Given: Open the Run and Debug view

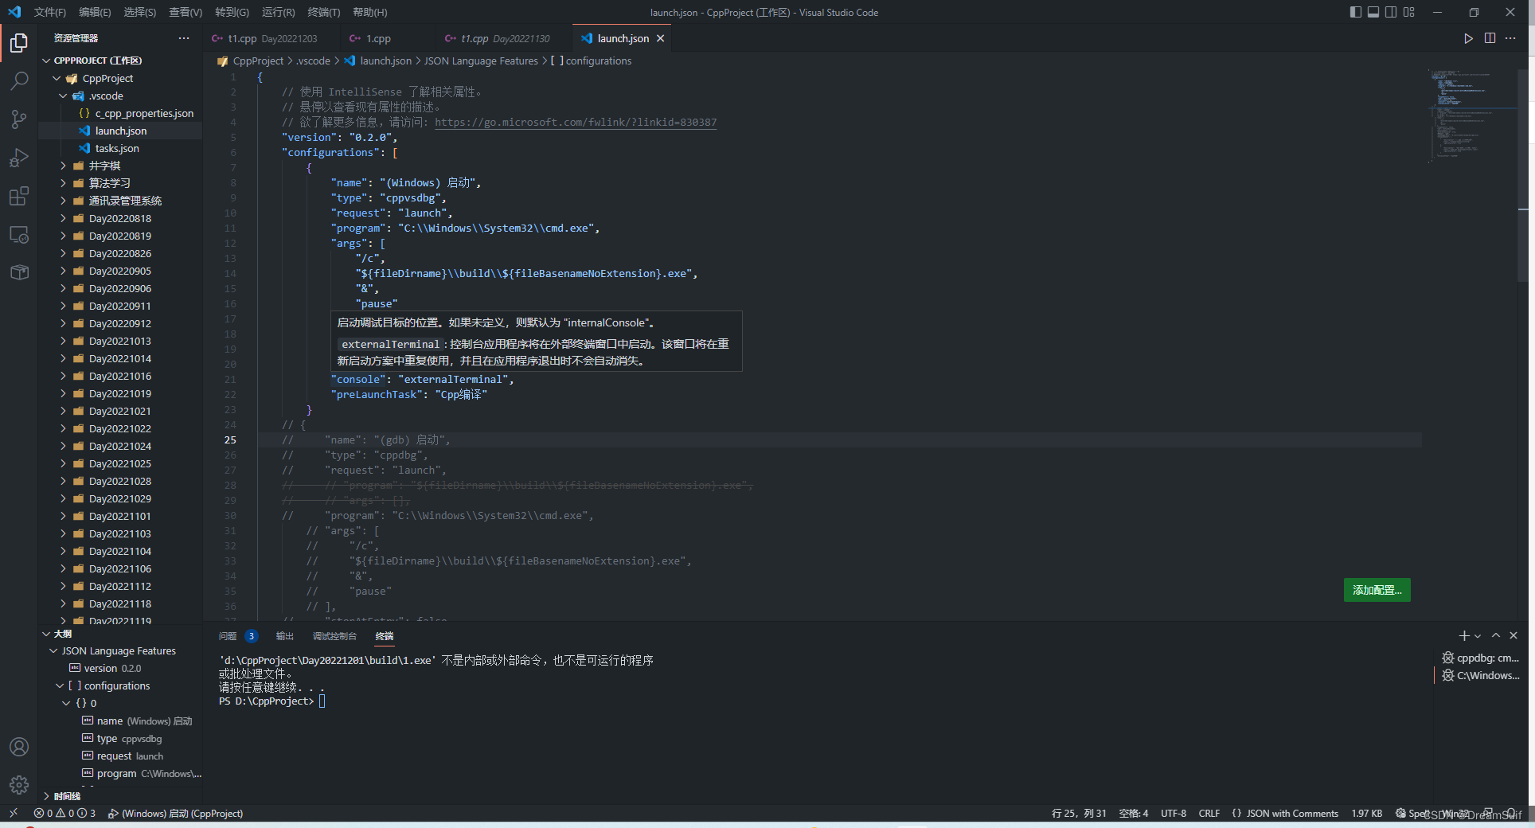Looking at the screenshot, I should [x=19, y=158].
